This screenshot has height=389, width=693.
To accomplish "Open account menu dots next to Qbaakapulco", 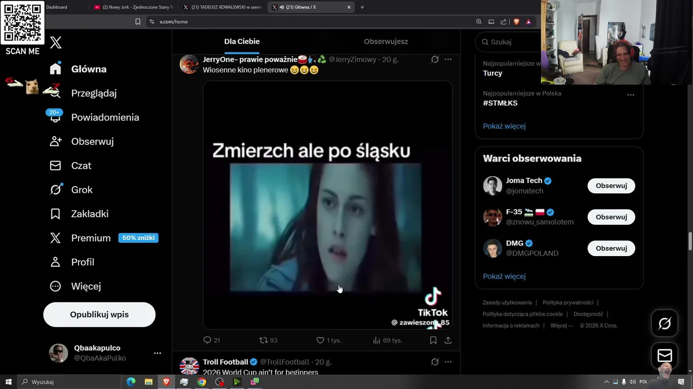I will click(x=158, y=353).
